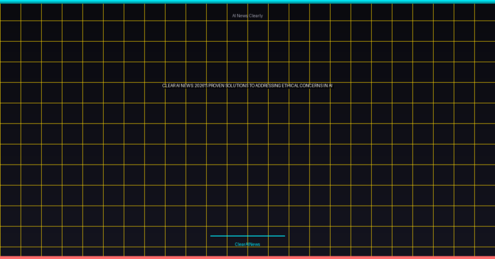Viewport: 495px width, 259px height.
Task: Click the word 'CONCERNS' in the headline
Action: click(310, 85)
